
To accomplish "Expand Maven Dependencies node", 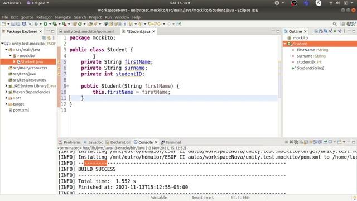I will 6,92.
